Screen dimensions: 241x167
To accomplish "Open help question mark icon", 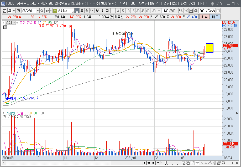I will [x=221, y=3].
